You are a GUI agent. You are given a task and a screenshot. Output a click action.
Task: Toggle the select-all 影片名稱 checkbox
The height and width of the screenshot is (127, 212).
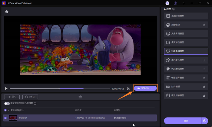(5, 110)
